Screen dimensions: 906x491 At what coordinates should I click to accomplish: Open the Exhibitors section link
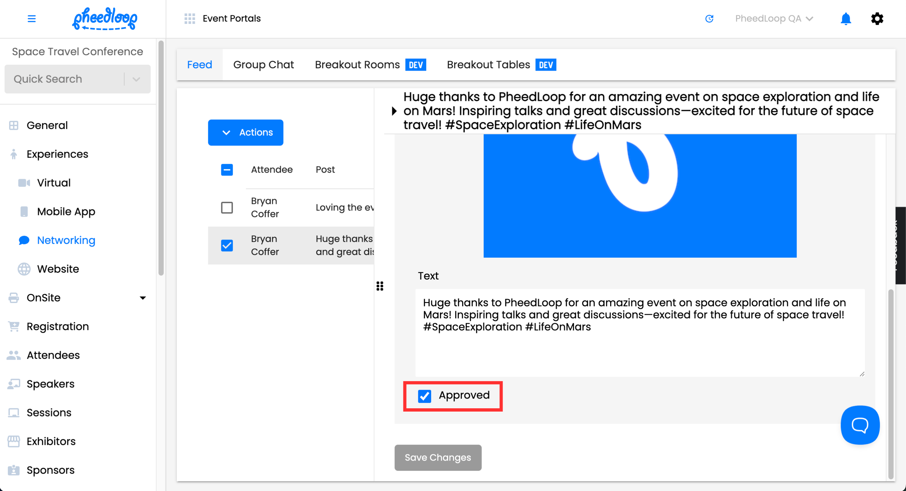[x=51, y=441]
